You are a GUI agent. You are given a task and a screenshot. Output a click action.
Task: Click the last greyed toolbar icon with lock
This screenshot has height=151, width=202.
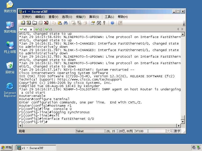point(120,23)
